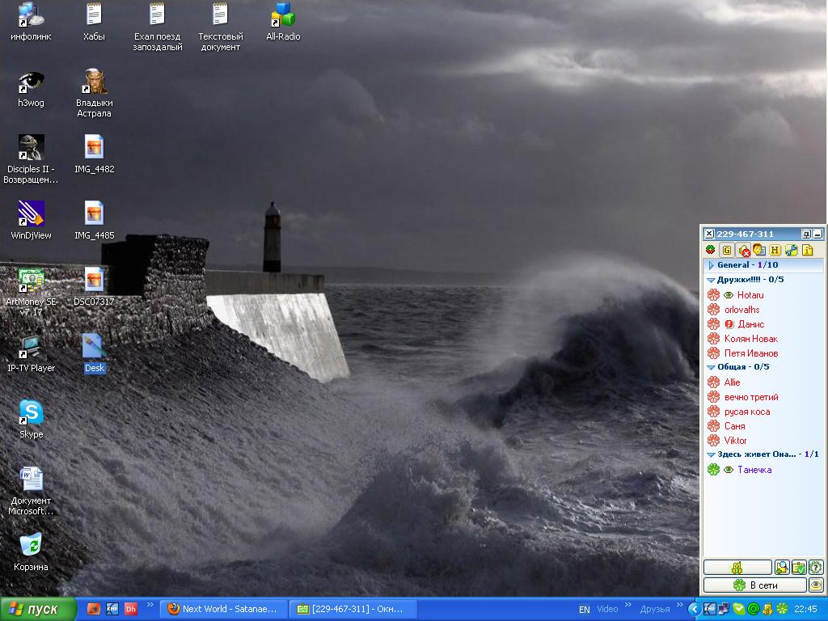Click the yellow info page icon in QIP

(x=808, y=250)
